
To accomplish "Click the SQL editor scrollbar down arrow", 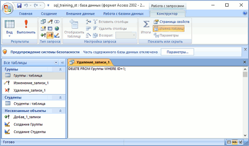I will [245, 135].
